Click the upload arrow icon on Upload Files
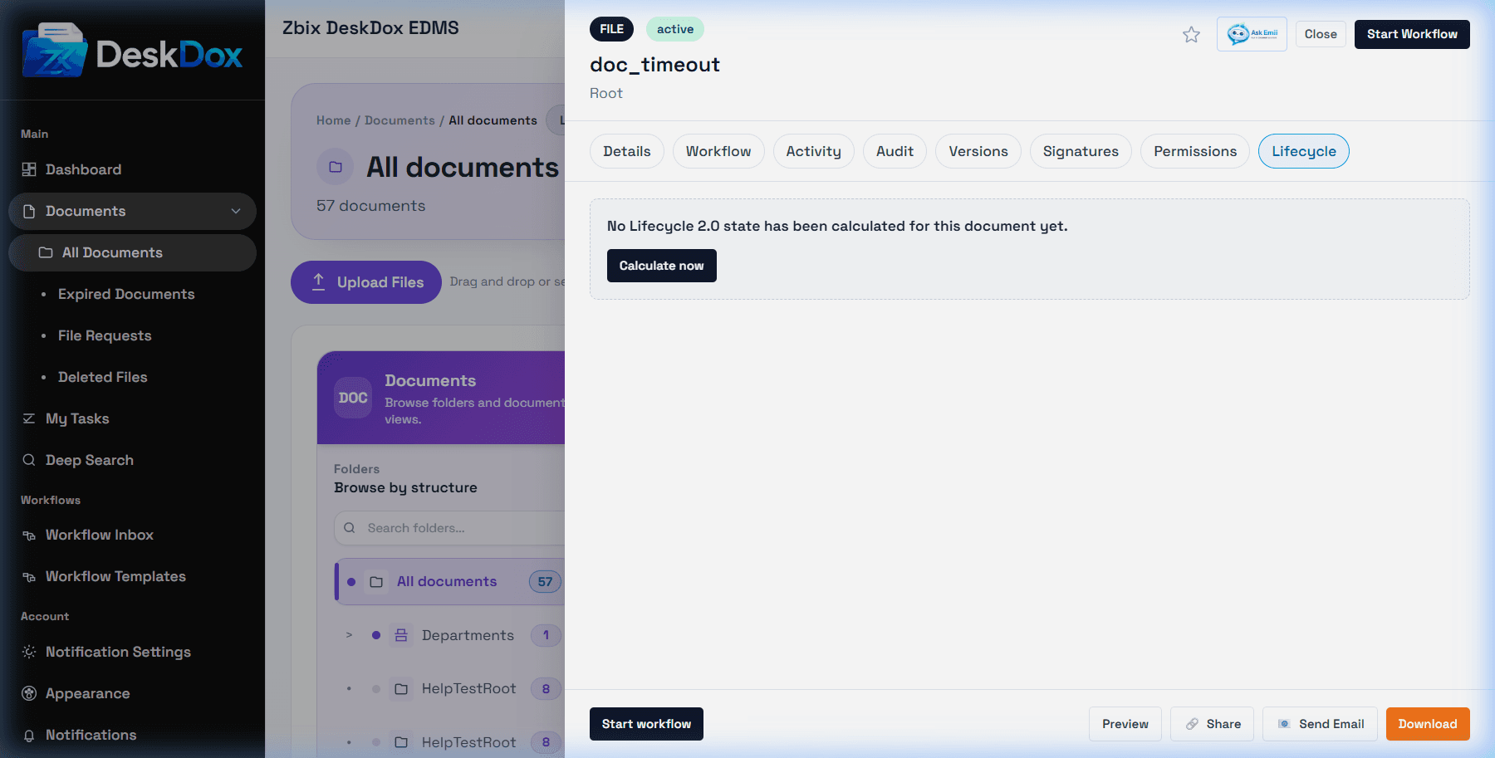 pos(318,281)
